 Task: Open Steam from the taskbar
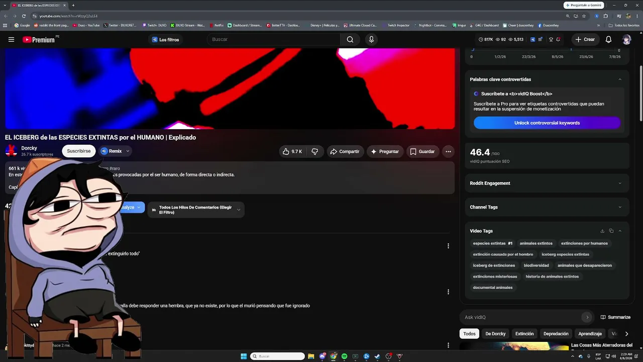click(x=377, y=356)
